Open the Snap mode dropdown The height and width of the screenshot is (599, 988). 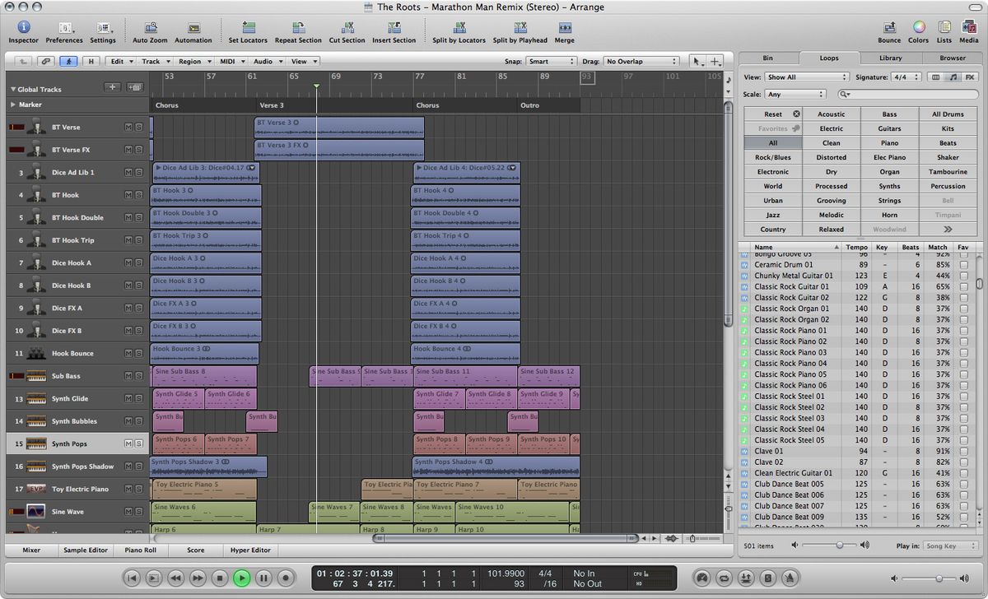tap(550, 60)
